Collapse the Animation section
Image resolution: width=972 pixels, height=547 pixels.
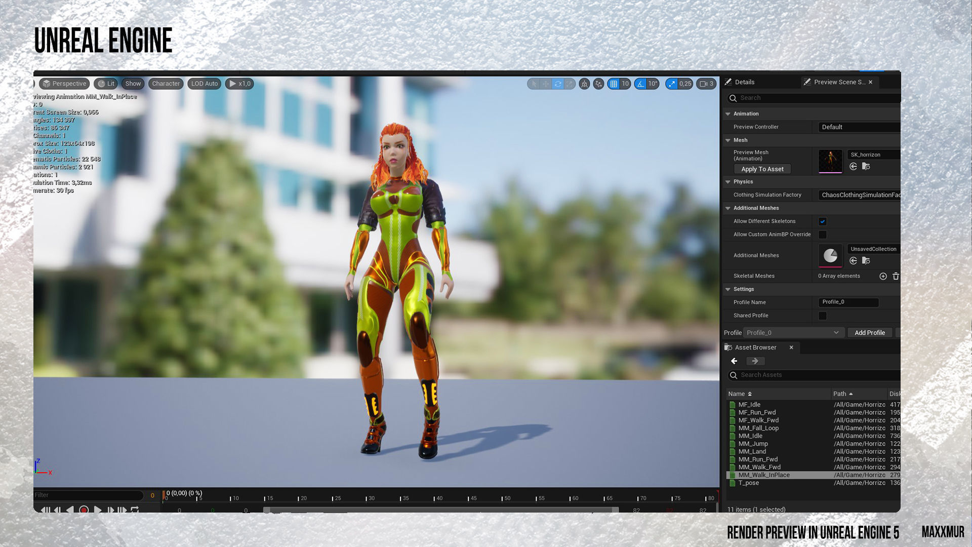728,114
